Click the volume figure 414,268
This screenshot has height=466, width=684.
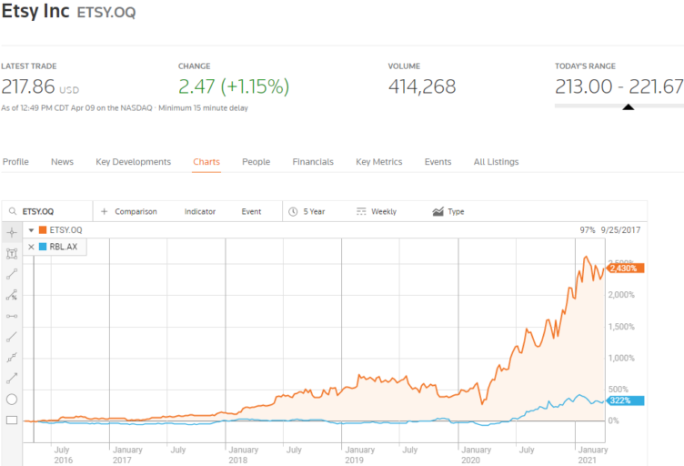(x=422, y=86)
